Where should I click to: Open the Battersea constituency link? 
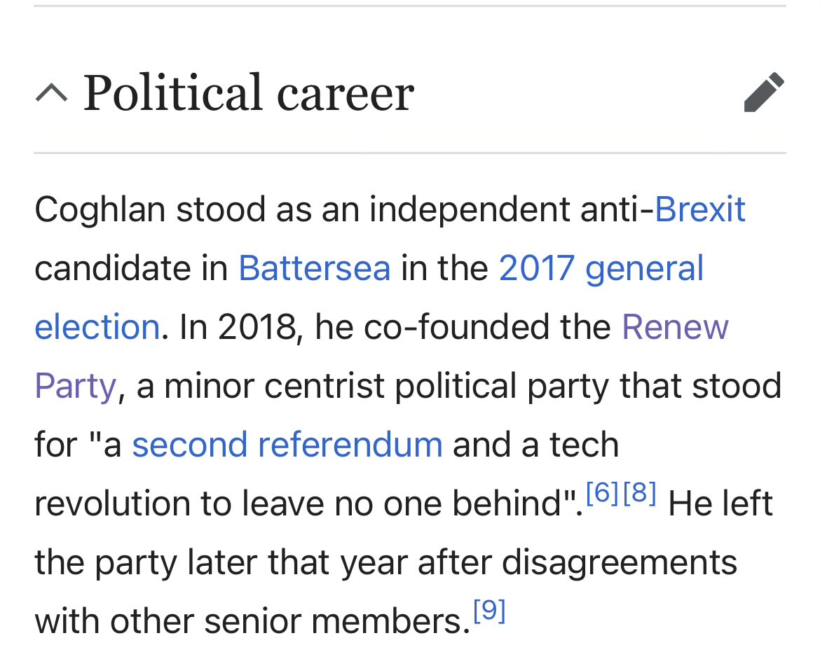point(314,268)
